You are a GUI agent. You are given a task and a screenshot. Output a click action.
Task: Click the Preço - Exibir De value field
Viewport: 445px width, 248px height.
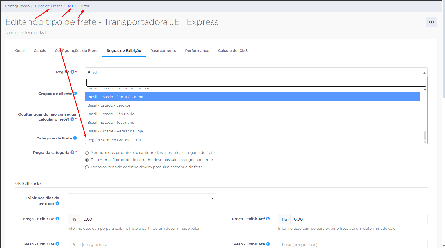[x=148, y=219]
